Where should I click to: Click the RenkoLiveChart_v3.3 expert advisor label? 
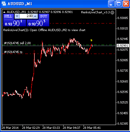(95, 12)
